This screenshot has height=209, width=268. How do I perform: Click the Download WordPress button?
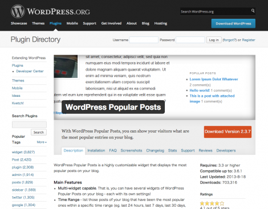(x=233, y=23)
